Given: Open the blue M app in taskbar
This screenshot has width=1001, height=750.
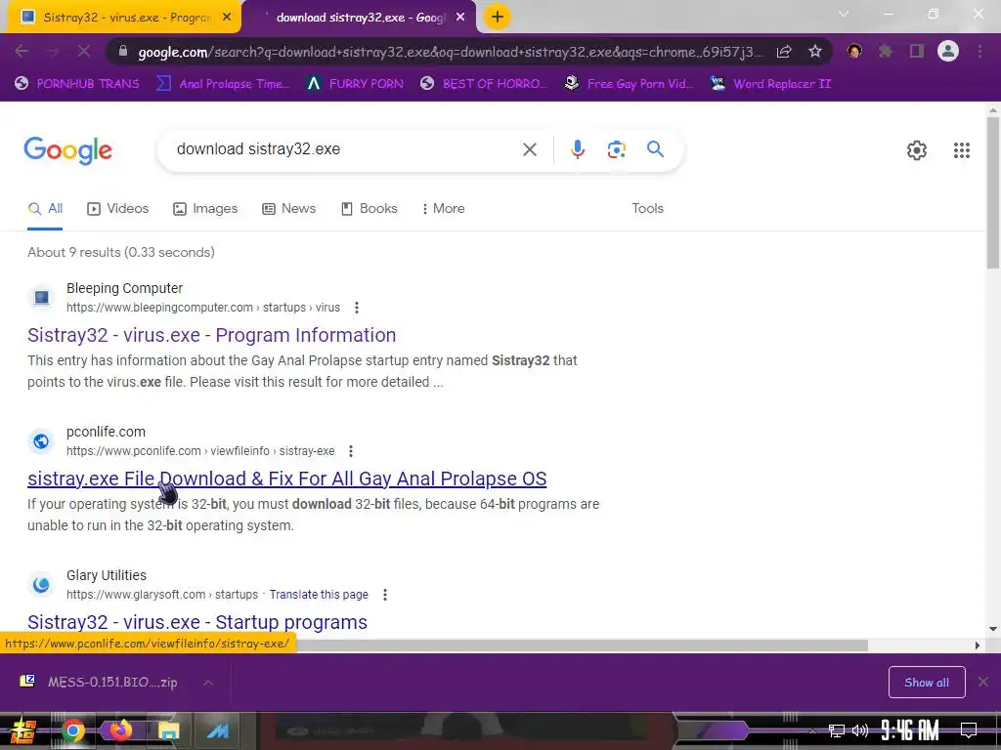Looking at the screenshot, I should pyautogui.click(x=217, y=730).
